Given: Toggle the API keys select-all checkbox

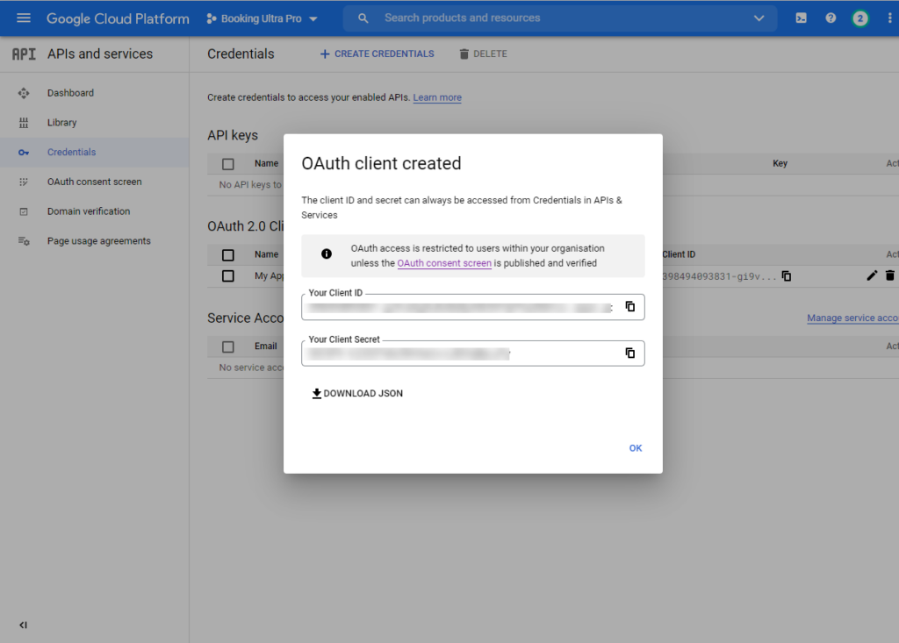Looking at the screenshot, I should [x=228, y=164].
